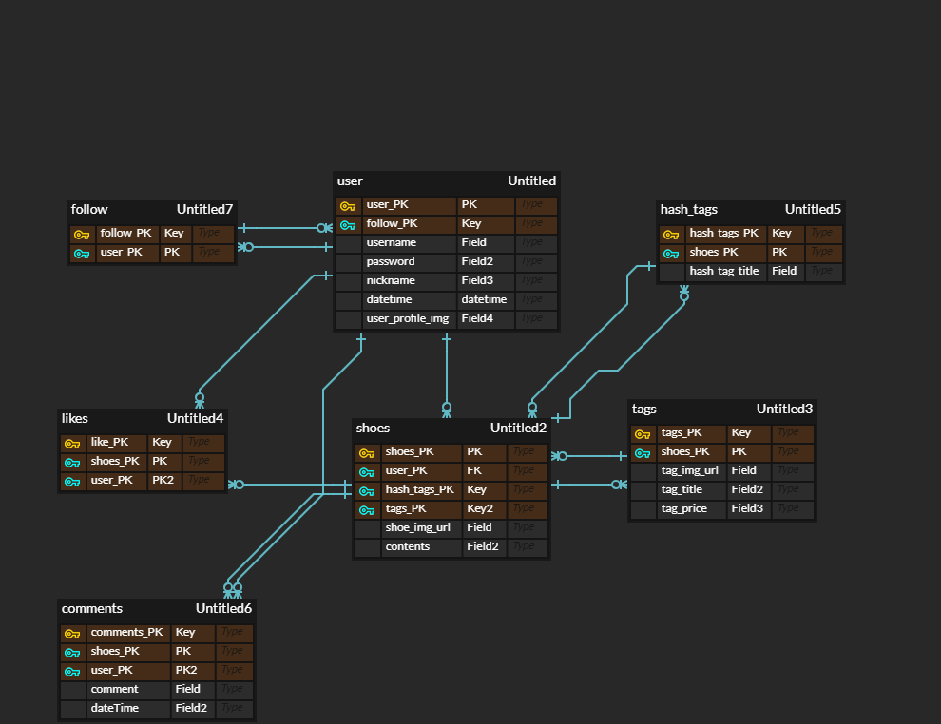Click the teal foreign key icon on follow_PK in user
The height and width of the screenshot is (724, 941).
tap(349, 223)
